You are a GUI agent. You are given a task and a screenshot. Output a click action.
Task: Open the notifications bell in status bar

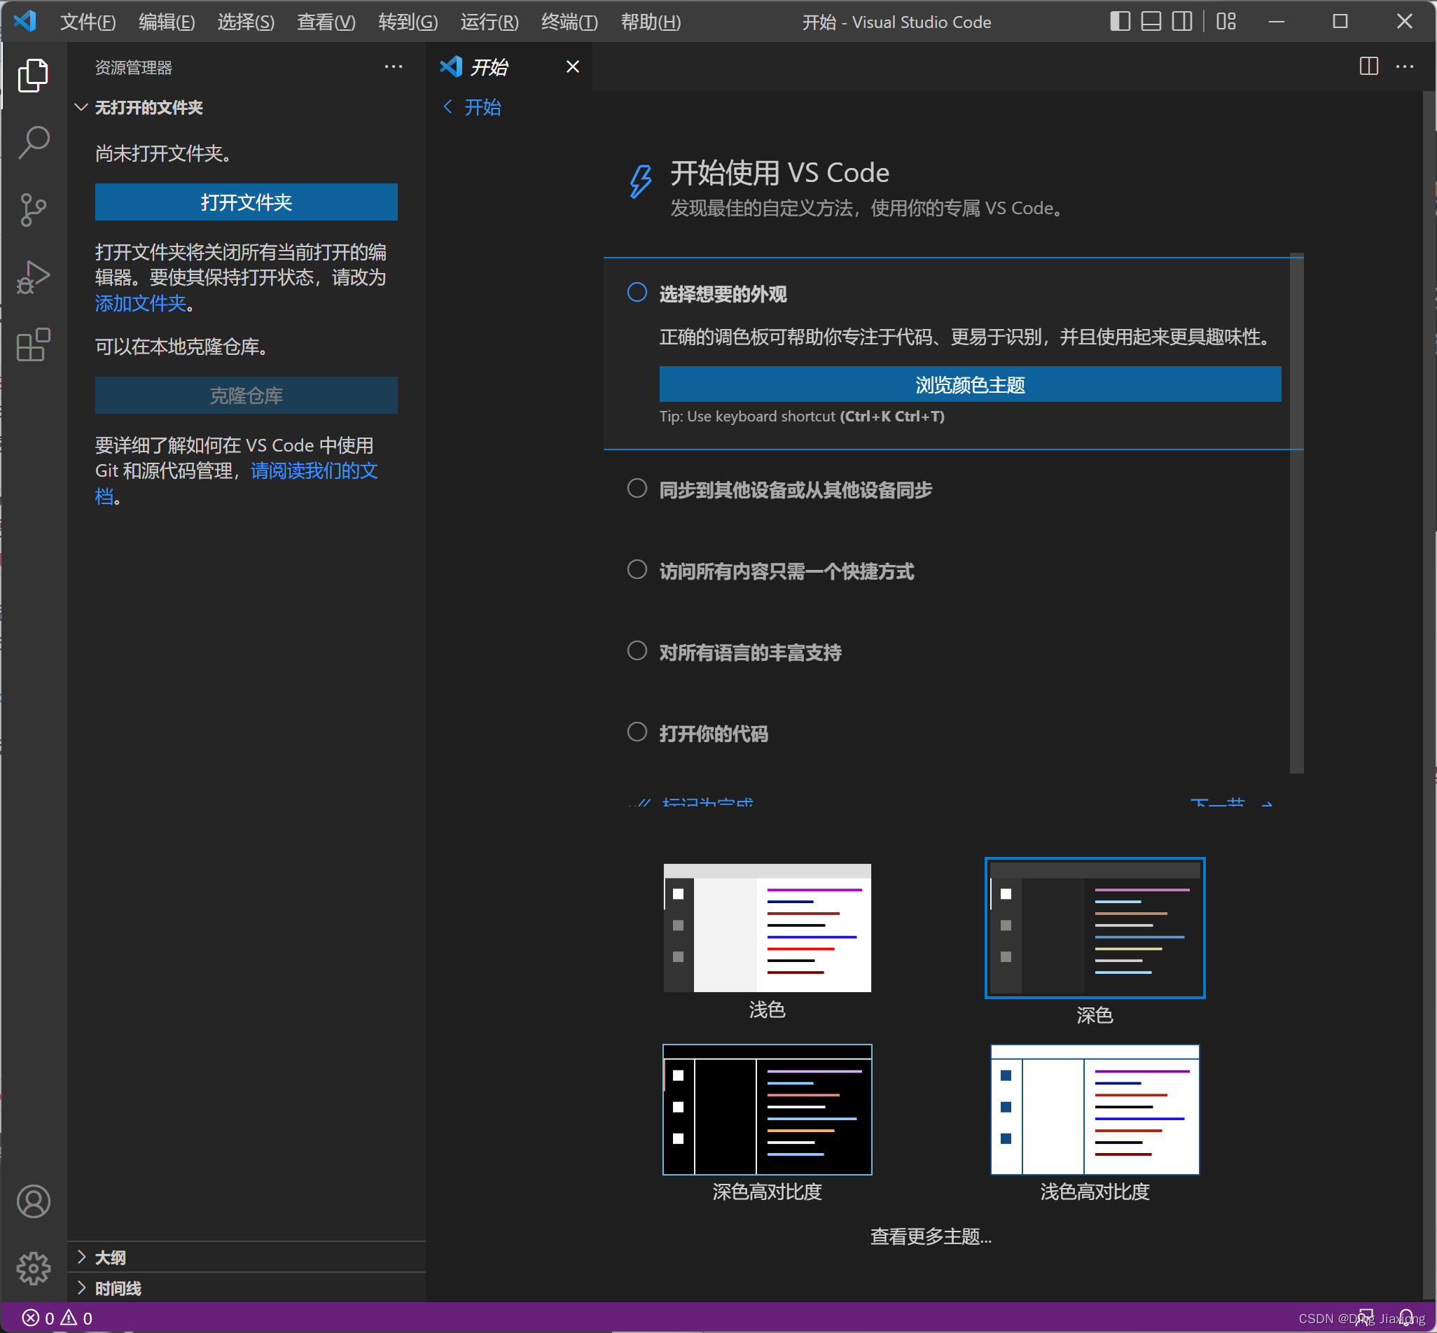coord(1406,1318)
